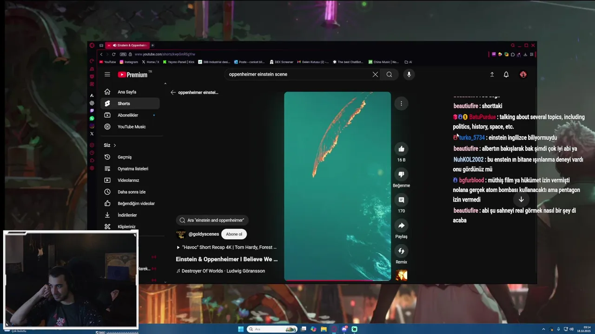Share the Short via Paylaş
The width and height of the screenshot is (595, 334).
[401, 225]
